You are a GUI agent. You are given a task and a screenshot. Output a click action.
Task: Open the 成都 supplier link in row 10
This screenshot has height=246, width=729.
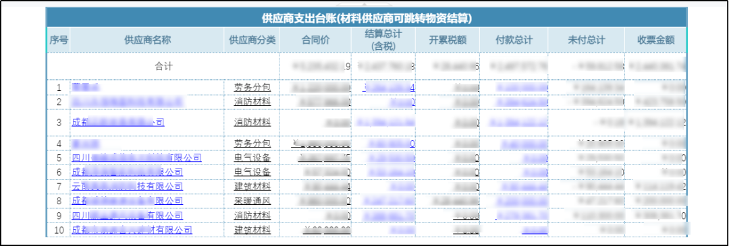132,230
